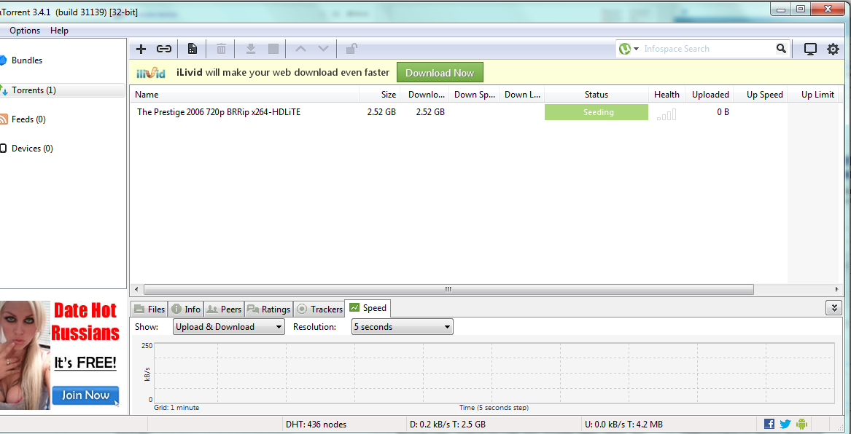The image size is (851, 434).
Task: Click the green Seeding status bar
Action: click(x=596, y=112)
